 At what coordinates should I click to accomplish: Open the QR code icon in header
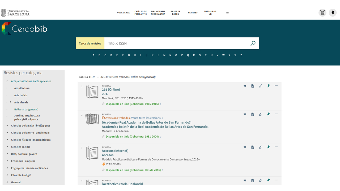tap(322, 13)
